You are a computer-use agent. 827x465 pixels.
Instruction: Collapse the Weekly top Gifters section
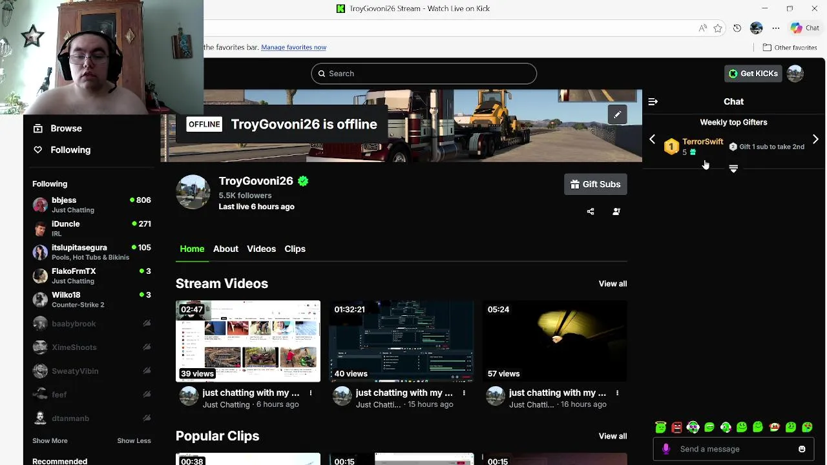click(x=733, y=169)
